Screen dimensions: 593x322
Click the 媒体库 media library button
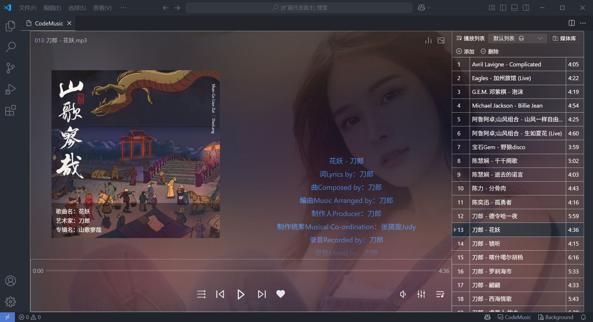pos(564,38)
